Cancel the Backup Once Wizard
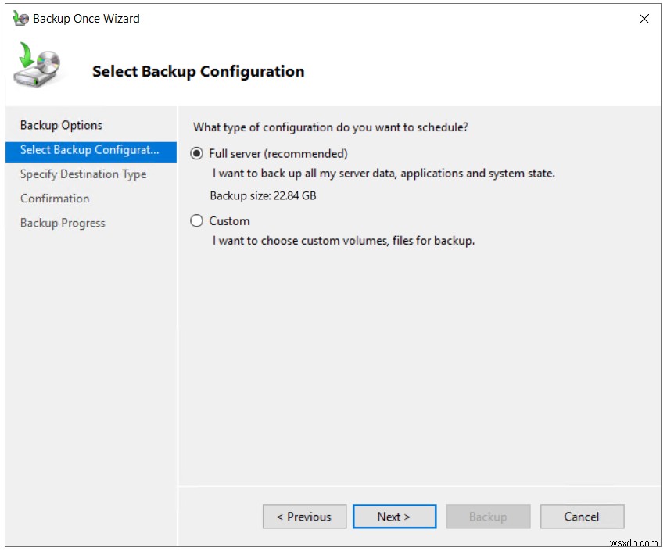Image resolution: width=667 pixels, height=551 pixels. [x=582, y=516]
